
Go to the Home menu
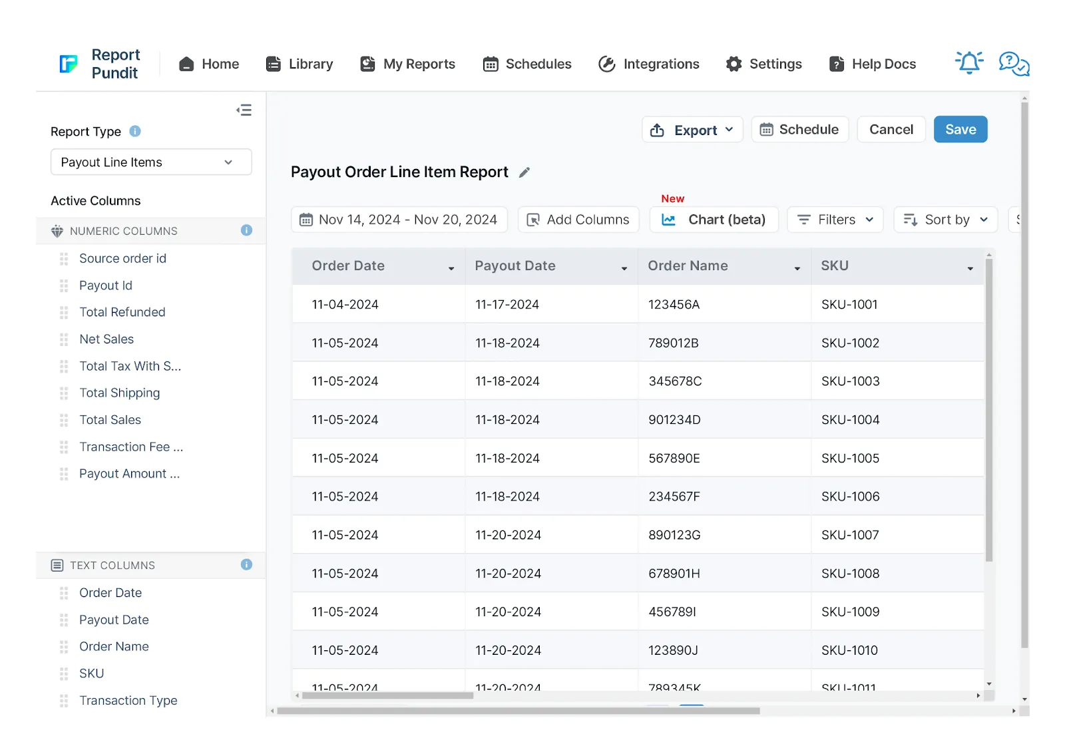[x=209, y=64]
